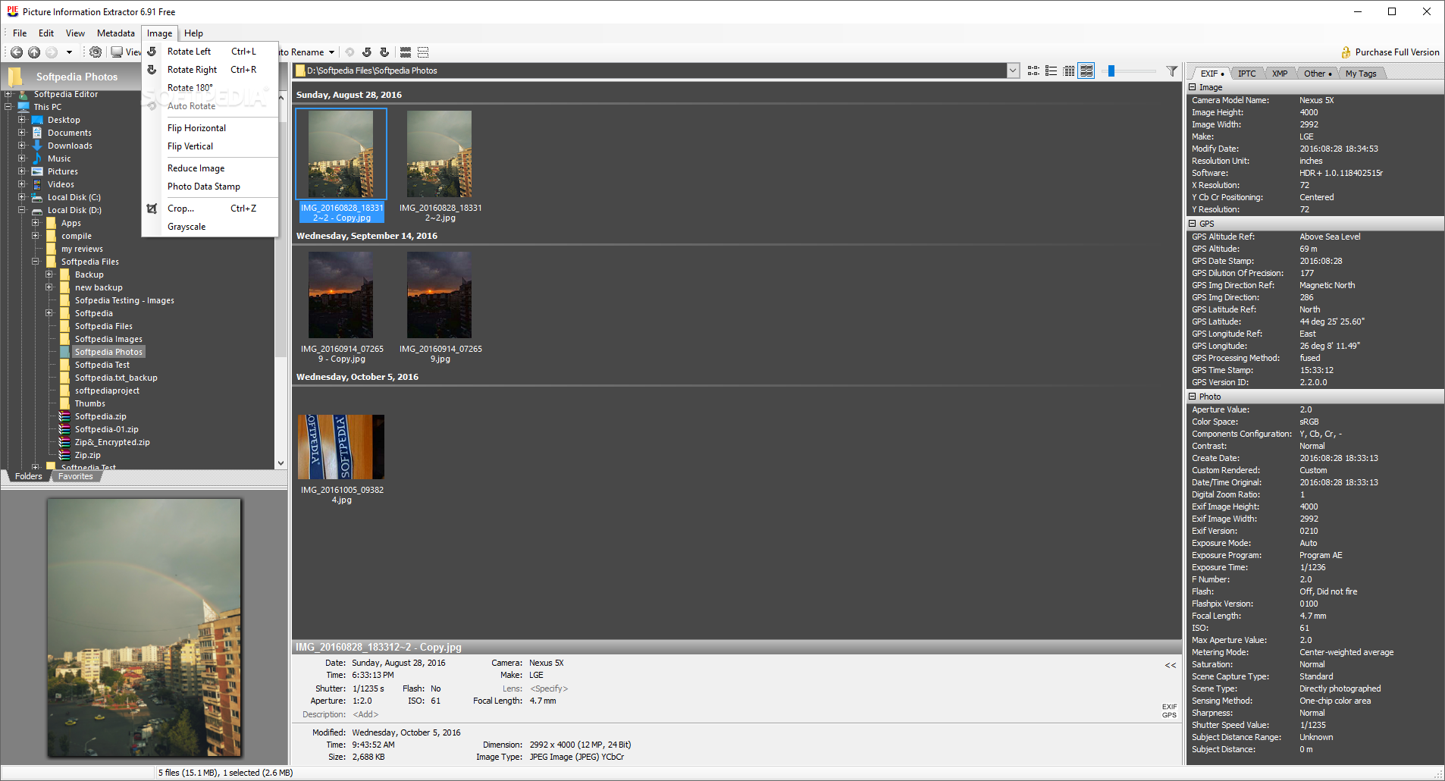The width and height of the screenshot is (1445, 781).
Task: Click the Downloads folder arrow icon
Action: [x=36, y=146]
